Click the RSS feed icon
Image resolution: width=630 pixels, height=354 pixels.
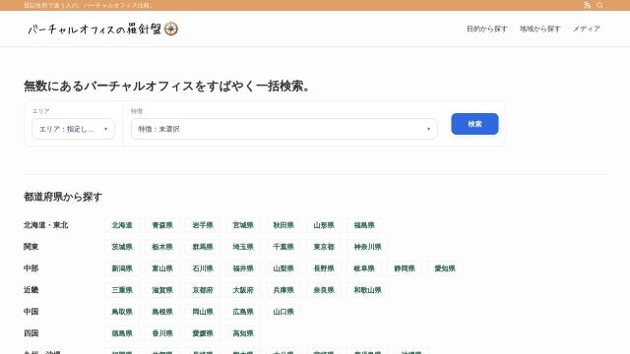pos(587,5)
